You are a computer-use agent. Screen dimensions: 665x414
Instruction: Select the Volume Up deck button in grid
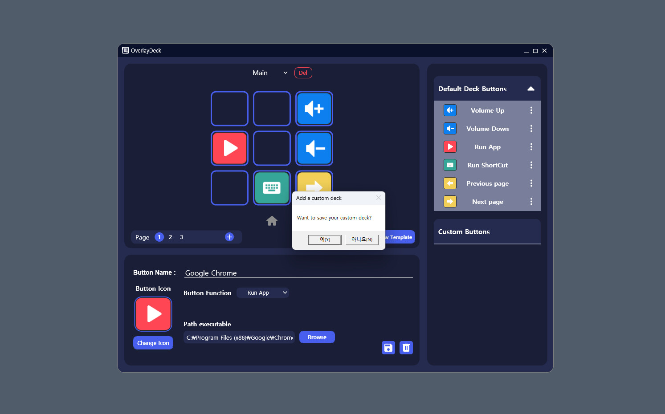coord(314,109)
